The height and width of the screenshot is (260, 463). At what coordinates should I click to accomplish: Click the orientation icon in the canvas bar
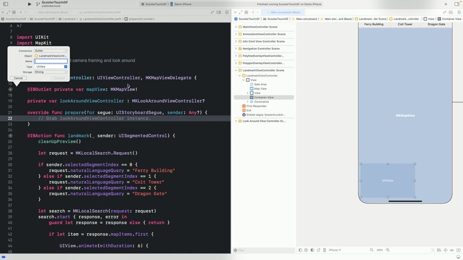tap(318, 250)
